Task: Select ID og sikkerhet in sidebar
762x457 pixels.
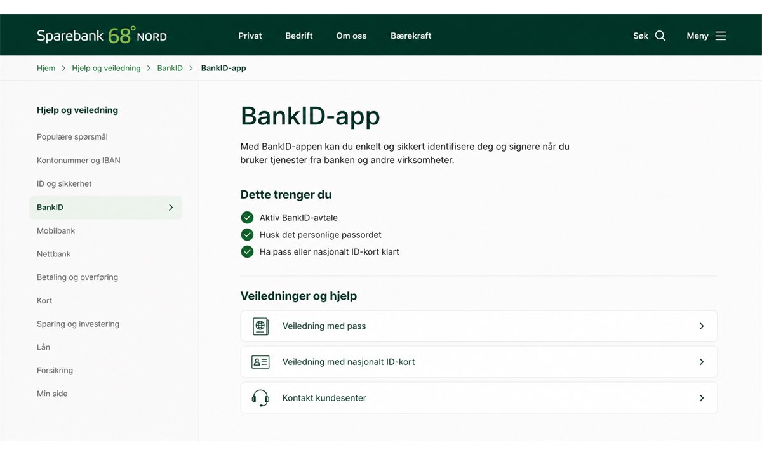Action: coord(64,183)
